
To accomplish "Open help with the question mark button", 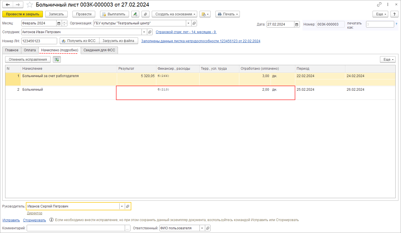I will pyautogui.click(x=394, y=14).
